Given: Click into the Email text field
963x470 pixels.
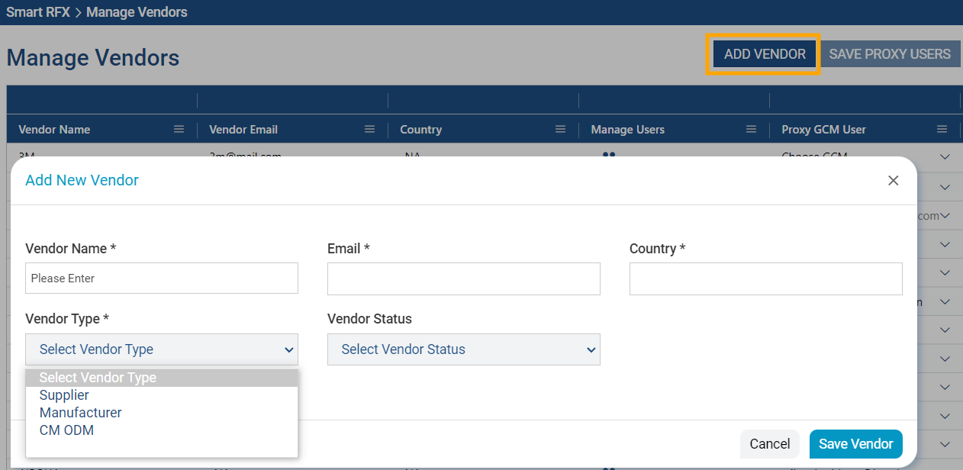Looking at the screenshot, I should [463, 278].
